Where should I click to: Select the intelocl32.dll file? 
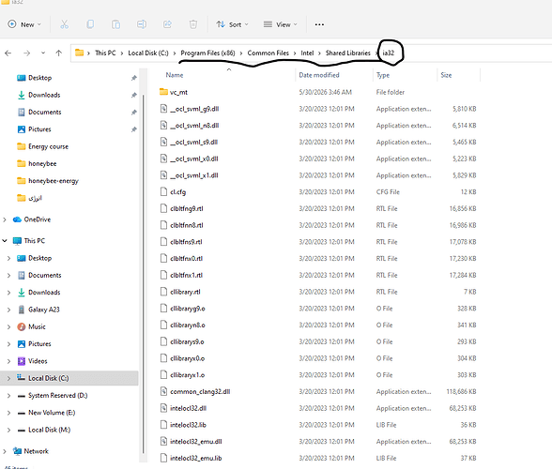[x=189, y=408]
